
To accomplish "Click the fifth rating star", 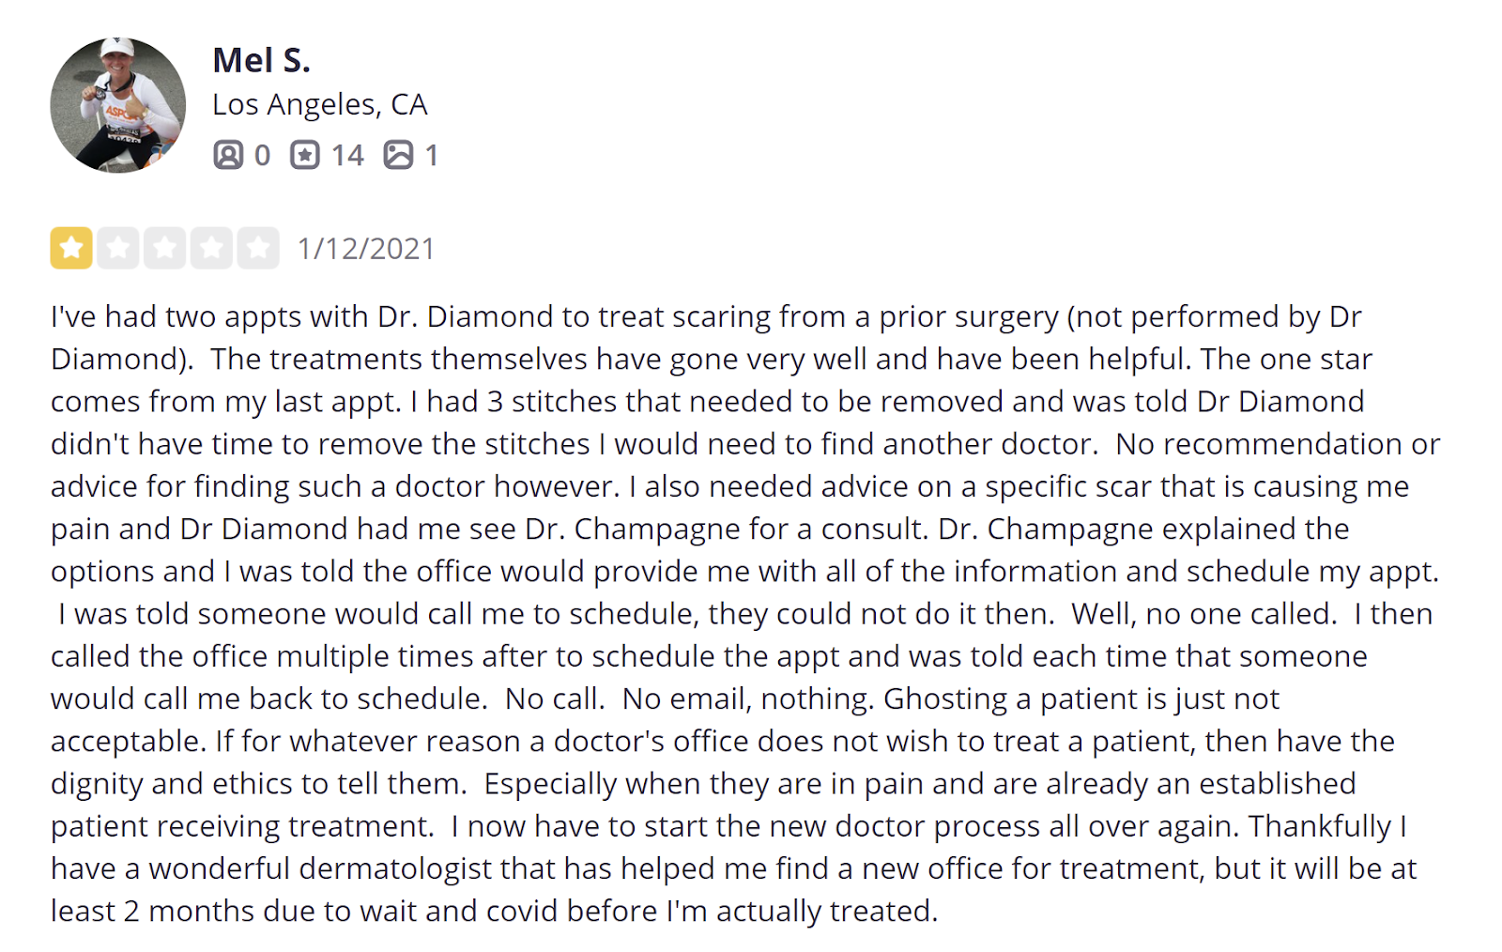I will point(257,249).
